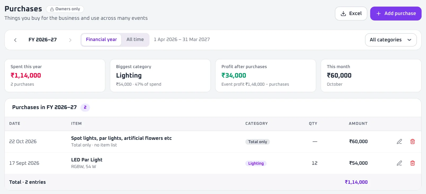Click the Item column header
This screenshot has width=426, height=194.
pyautogui.click(x=76, y=123)
